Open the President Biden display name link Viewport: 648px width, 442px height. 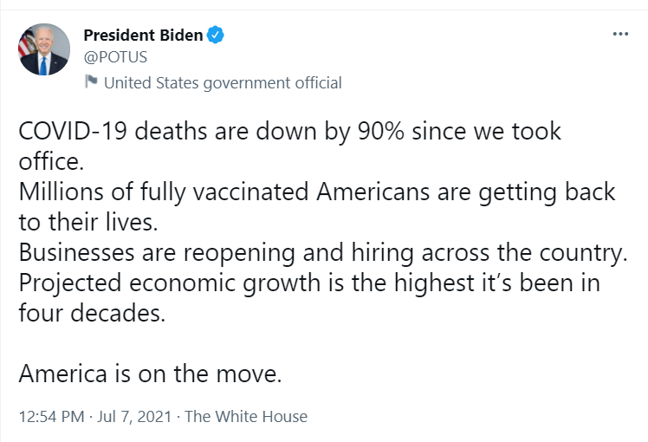click(x=143, y=36)
